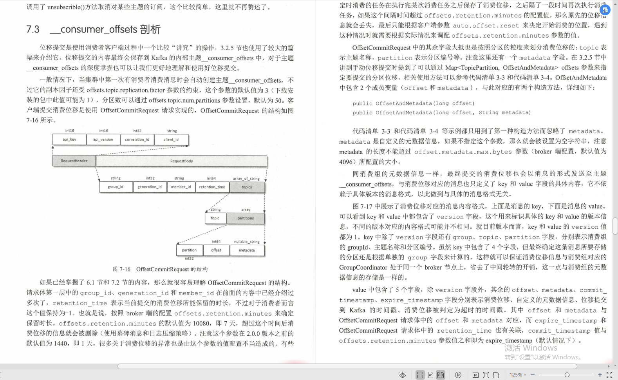Click the metadata field box in diagram

click(247, 250)
